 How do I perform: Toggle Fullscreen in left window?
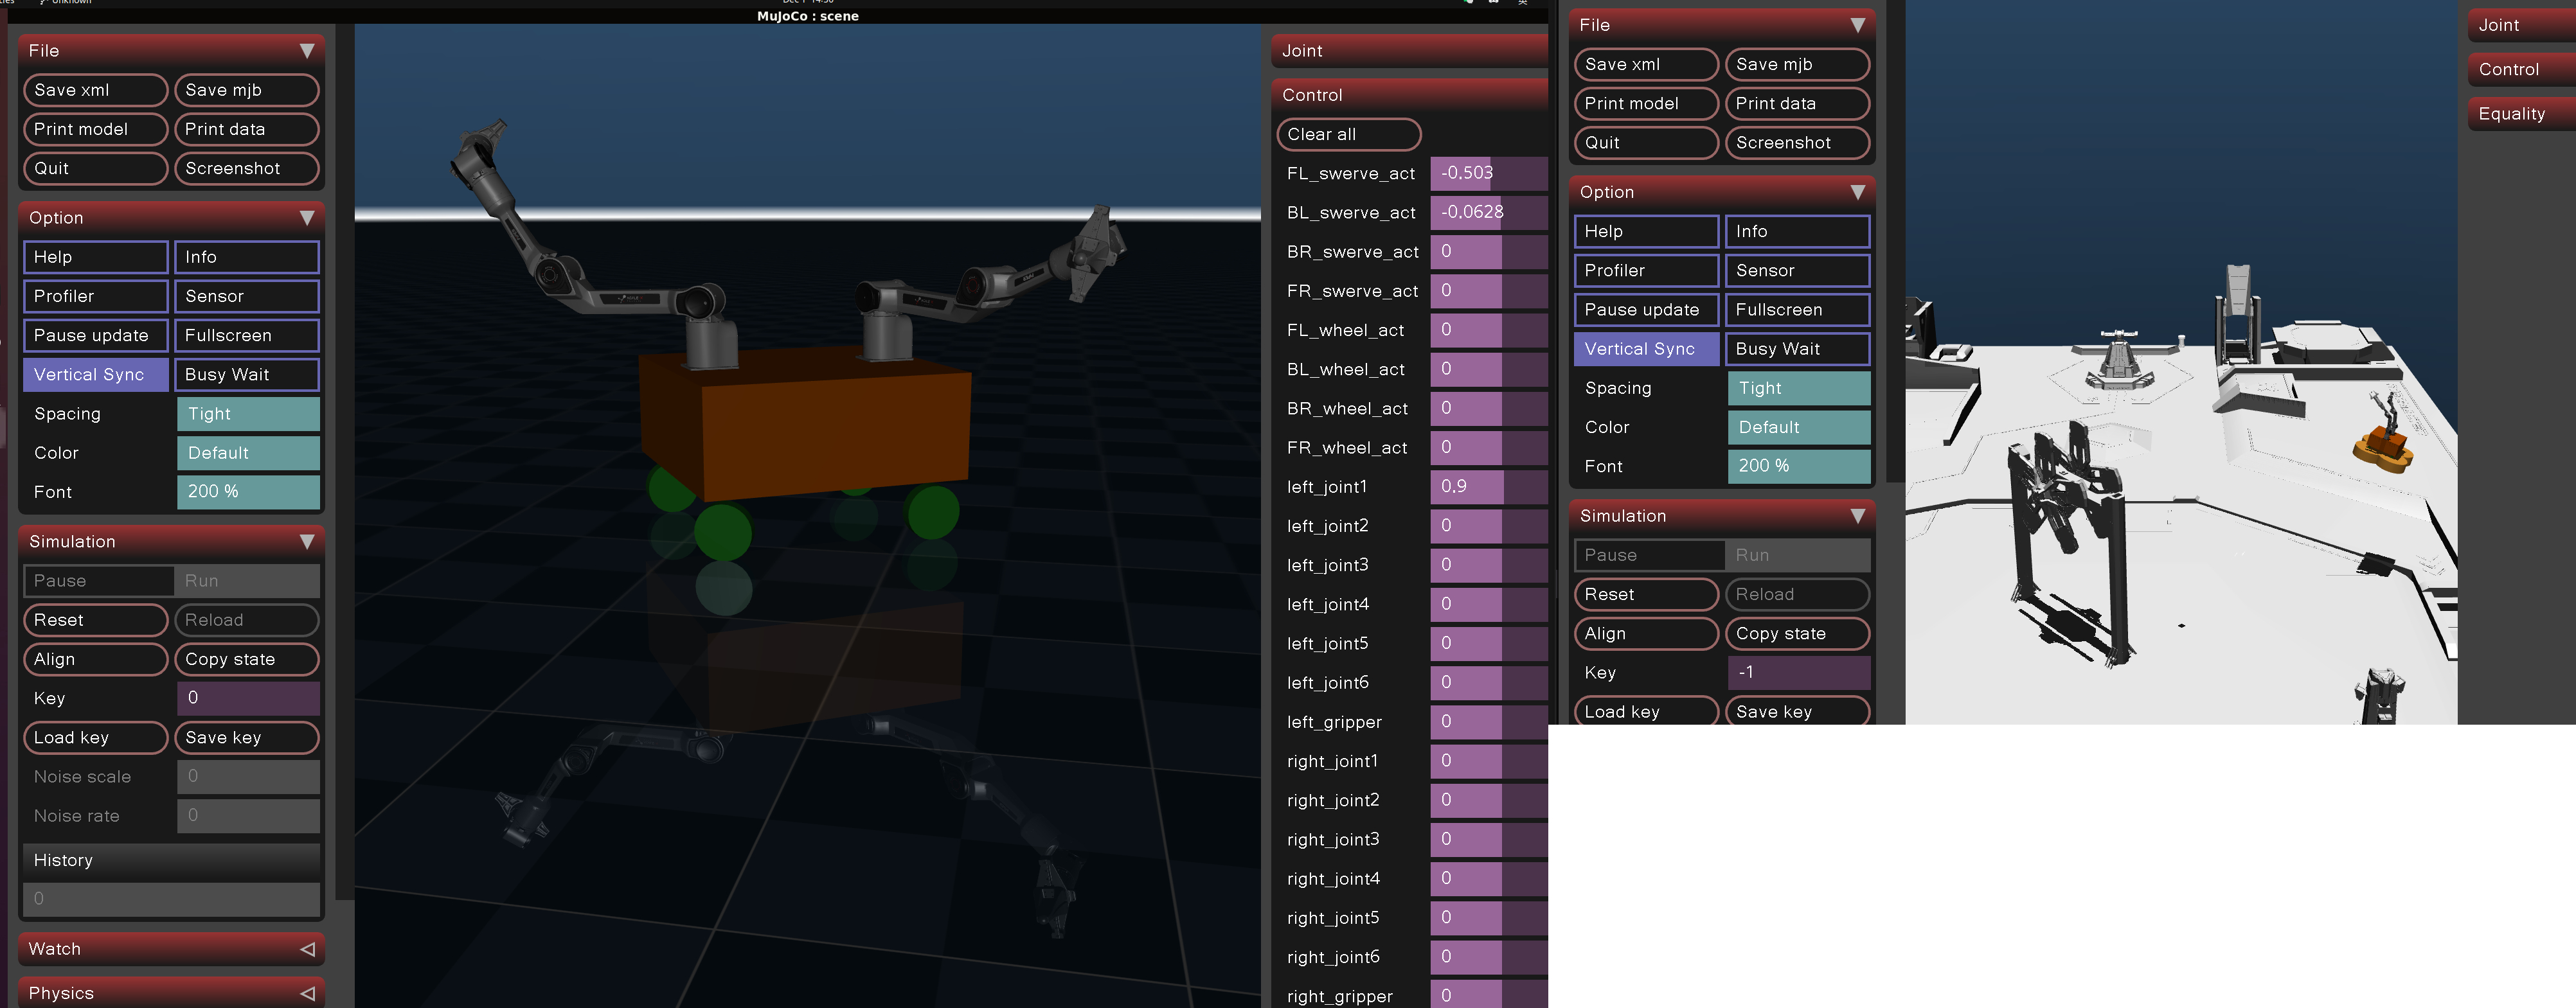coord(247,335)
